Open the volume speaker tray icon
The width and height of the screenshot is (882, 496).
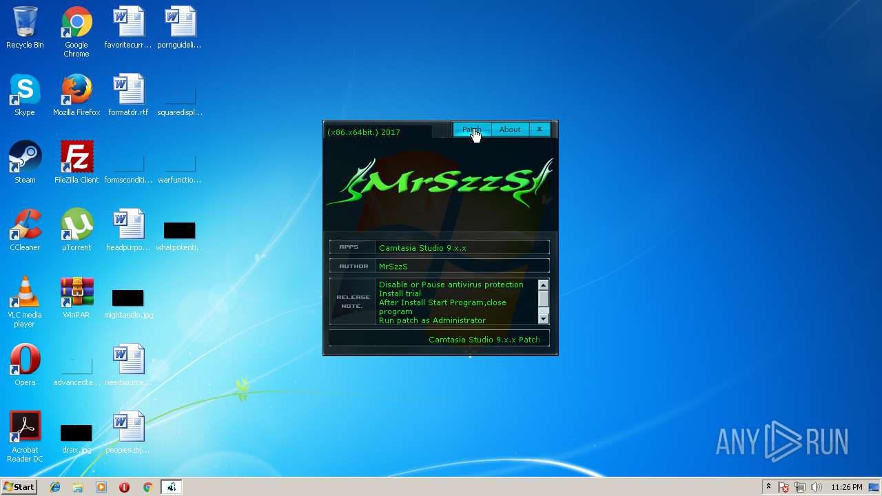click(x=817, y=487)
